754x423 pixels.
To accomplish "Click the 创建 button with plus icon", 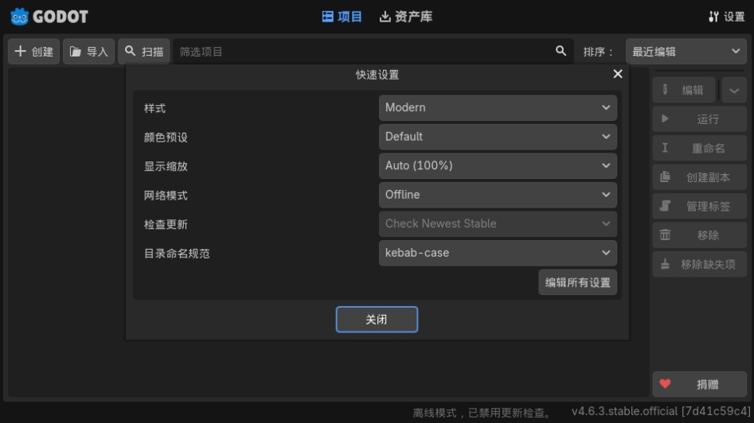I will (33, 52).
